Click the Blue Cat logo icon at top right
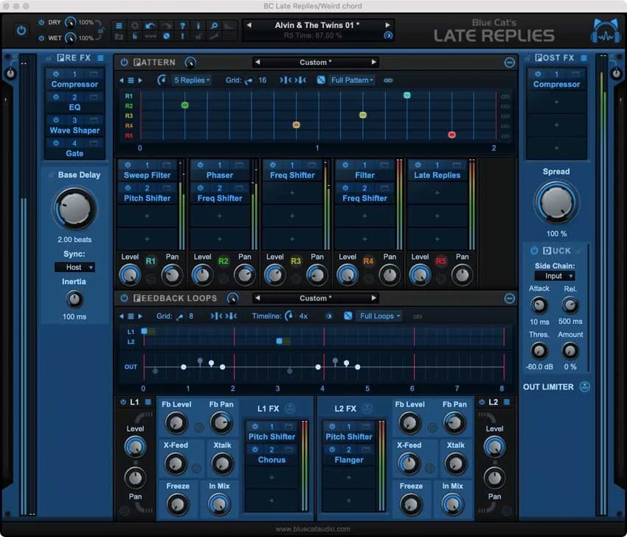The width and height of the screenshot is (627, 537). point(605,30)
